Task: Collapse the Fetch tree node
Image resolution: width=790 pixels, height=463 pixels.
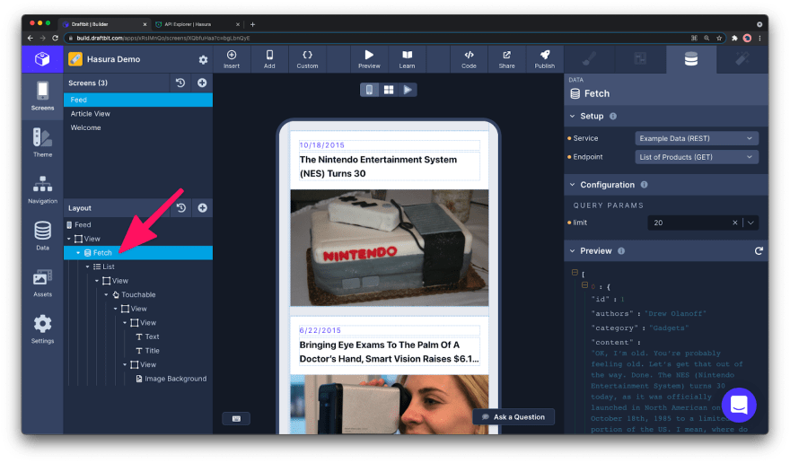Action: (x=78, y=253)
